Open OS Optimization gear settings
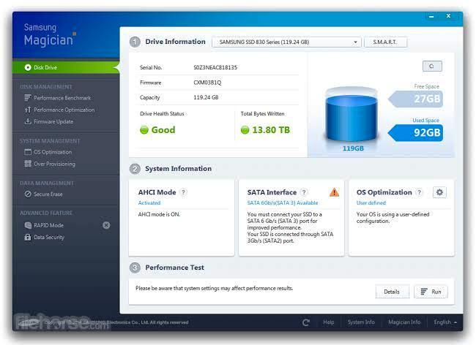The image size is (476, 345). 439,192
